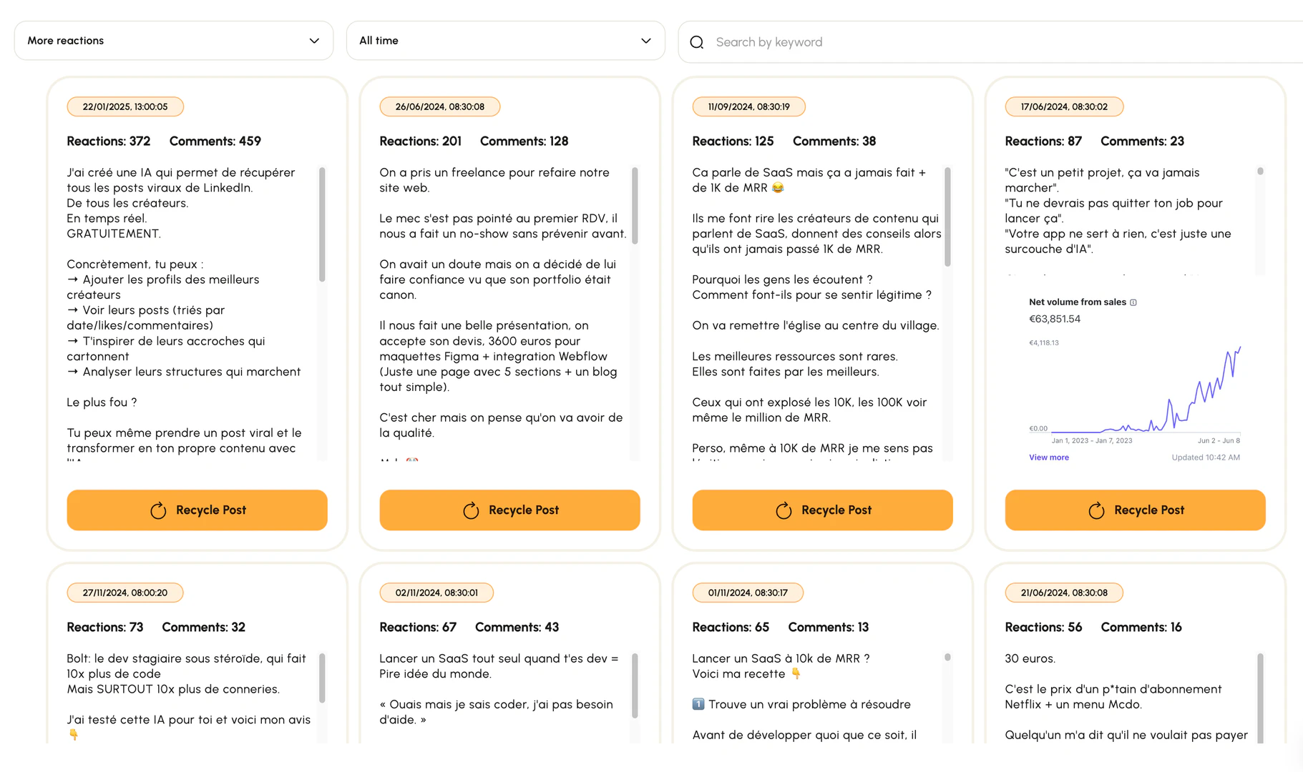The height and width of the screenshot is (772, 1303).
Task: Click the recycle icon on the sales chart post
Action: [1097, 510]
